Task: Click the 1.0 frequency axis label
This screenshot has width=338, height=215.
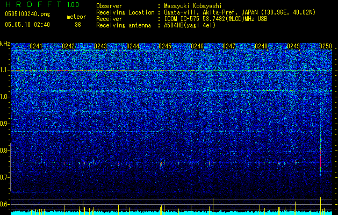Action: point(5,97)
